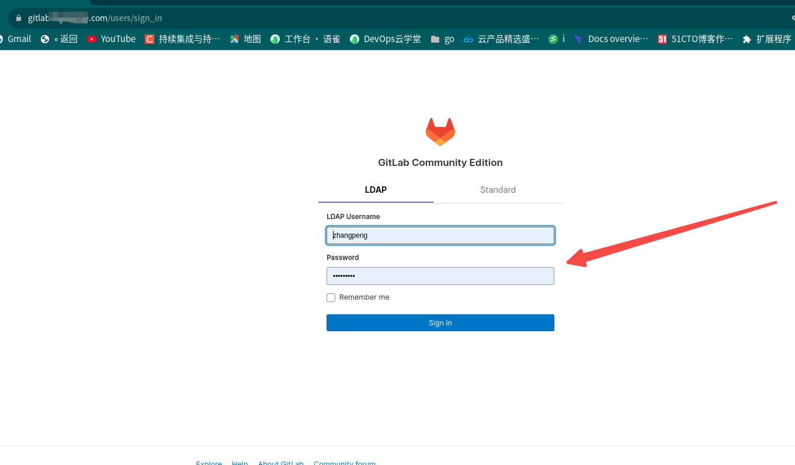Click the Sign in button
The width and height of the screenshot is (795, 465).
tap(440, 322)
